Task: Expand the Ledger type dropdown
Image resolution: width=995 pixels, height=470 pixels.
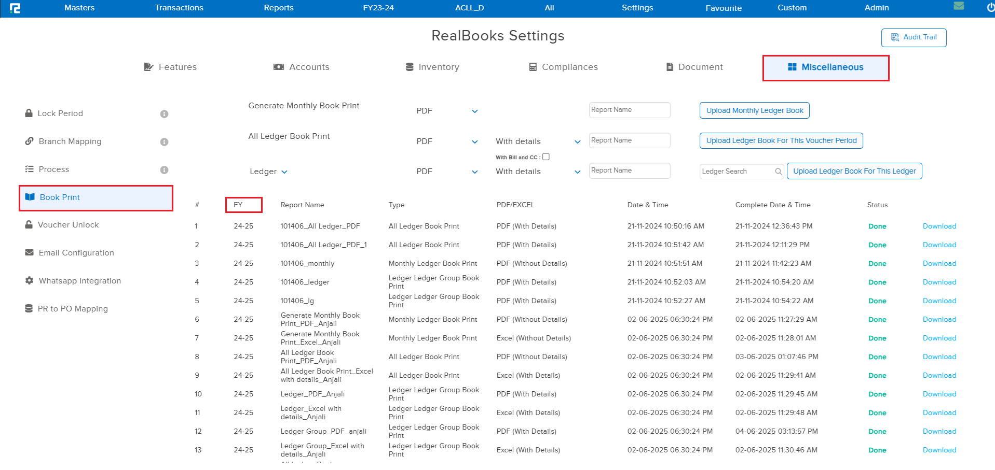Action: click(x=268, y=172)
